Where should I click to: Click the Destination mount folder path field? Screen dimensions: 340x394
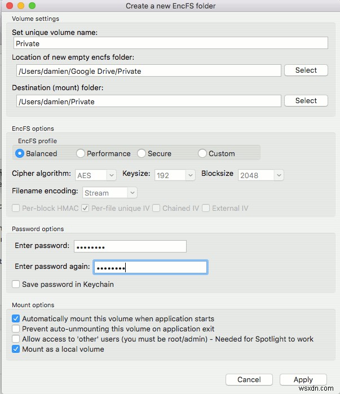(x=149, y=101)
